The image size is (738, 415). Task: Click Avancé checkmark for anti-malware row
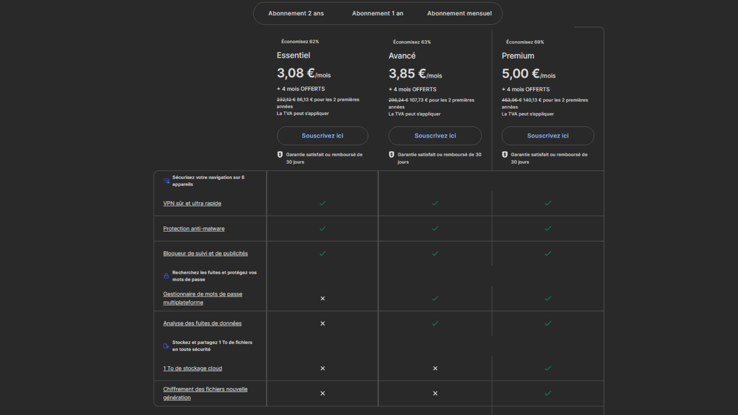(435, 229)
